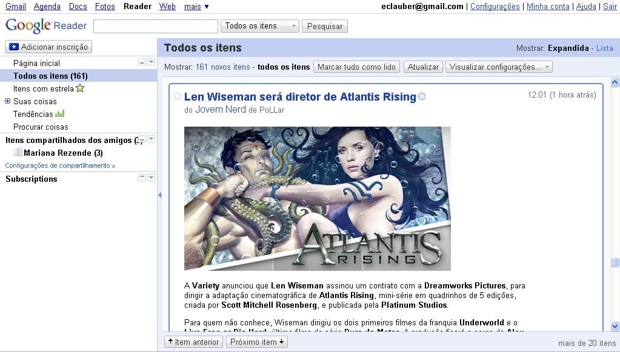Open Agenda from the top bar
The width and height of the screenshot is (620, 352).
point(47,6)
